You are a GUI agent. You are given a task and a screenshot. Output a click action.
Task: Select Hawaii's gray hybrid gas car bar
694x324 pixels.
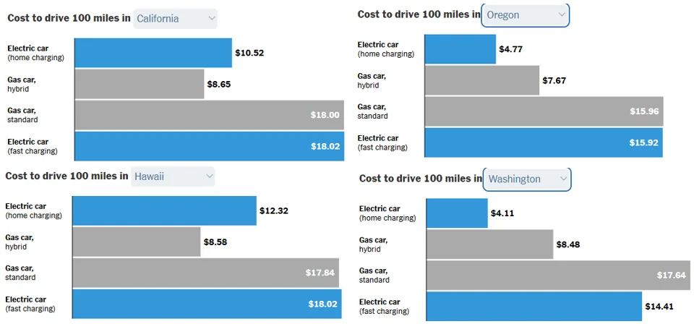click(x=136, y=242)
